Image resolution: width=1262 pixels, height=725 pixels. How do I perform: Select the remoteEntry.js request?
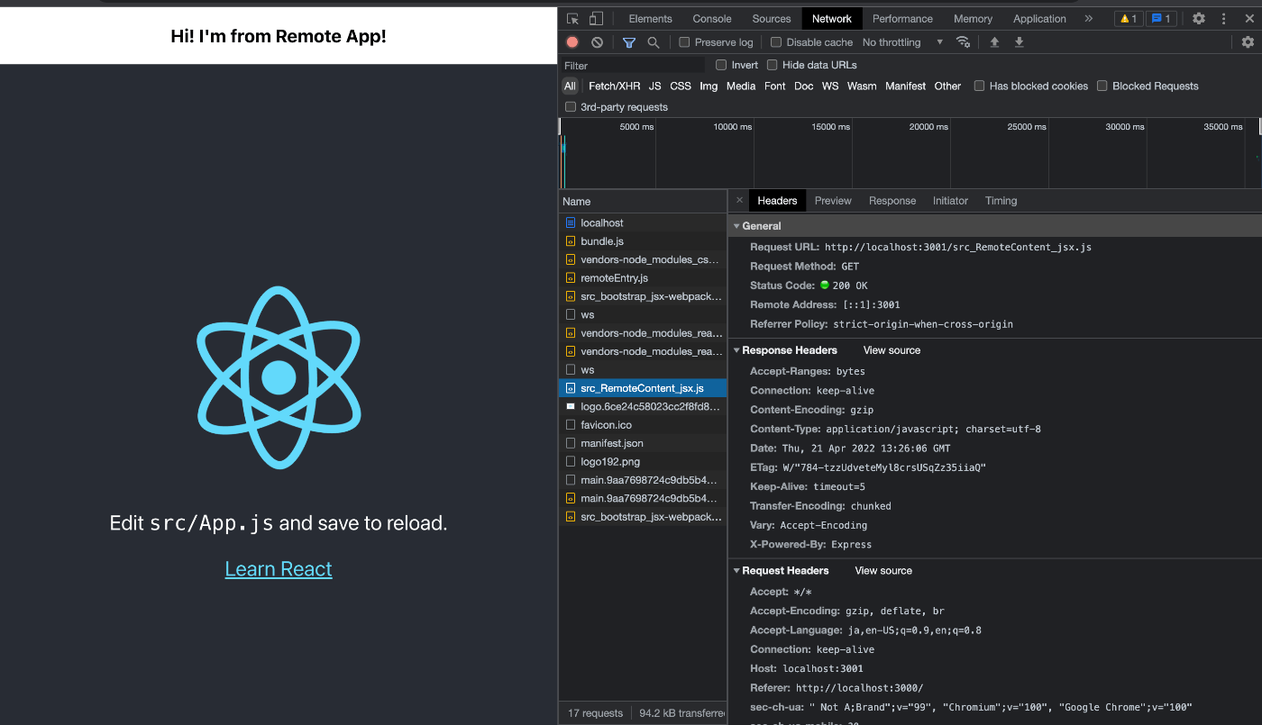click(642, 278)
